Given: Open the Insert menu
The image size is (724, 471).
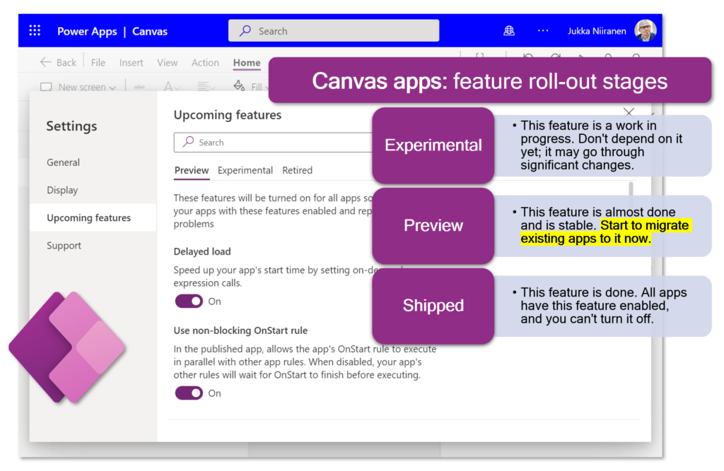Looking at the screenshot, I should point(131,62).
